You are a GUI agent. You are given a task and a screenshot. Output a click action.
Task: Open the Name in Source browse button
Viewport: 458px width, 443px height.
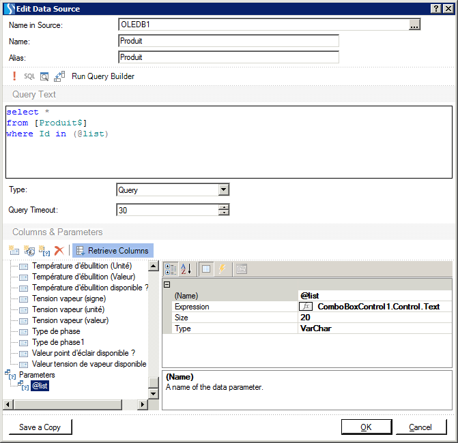(x=414, y=25)
